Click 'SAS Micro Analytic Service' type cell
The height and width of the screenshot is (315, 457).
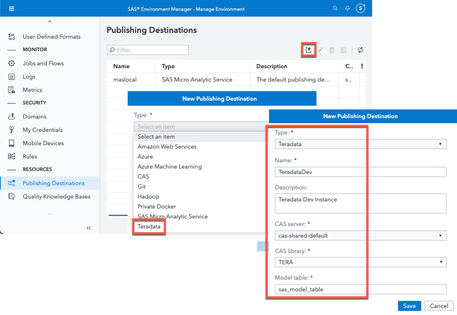pyautogui.click(x=197, y=80)
